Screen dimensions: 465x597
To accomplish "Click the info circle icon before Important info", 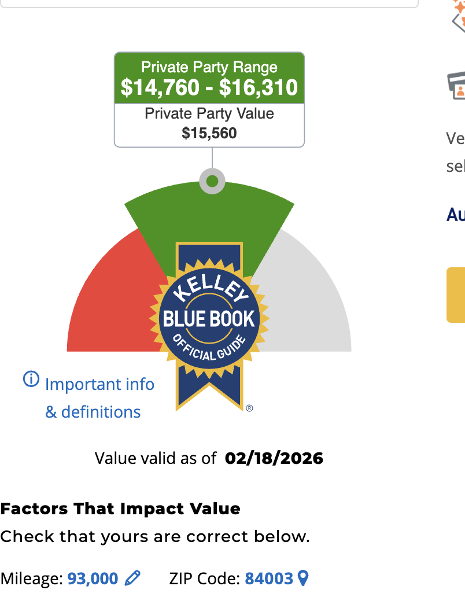I will tap(31, 379).
